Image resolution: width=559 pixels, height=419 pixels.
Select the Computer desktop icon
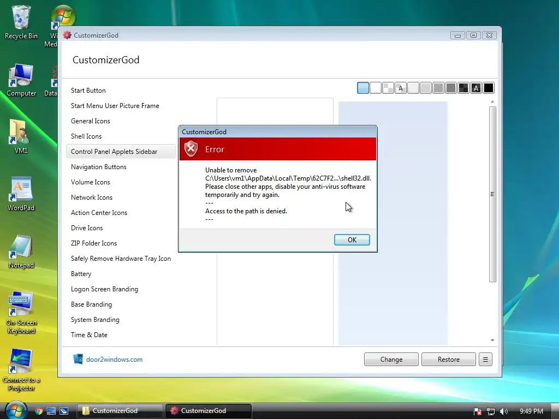[21, 80]
